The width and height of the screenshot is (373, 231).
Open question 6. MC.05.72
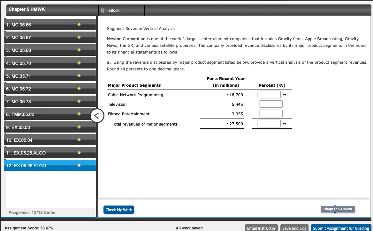[x=50, y=89]
